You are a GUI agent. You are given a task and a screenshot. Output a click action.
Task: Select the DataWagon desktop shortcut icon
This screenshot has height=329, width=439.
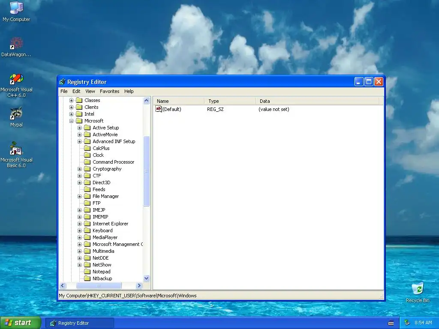tap(17, 43)
